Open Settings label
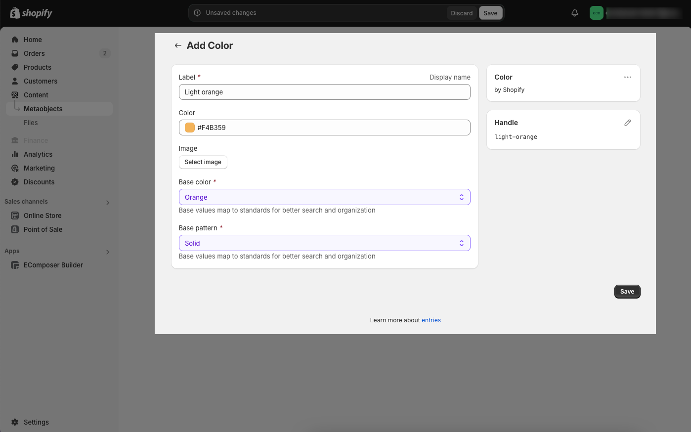The width and height of the screenshot is (691, 432). click(36, 422)
